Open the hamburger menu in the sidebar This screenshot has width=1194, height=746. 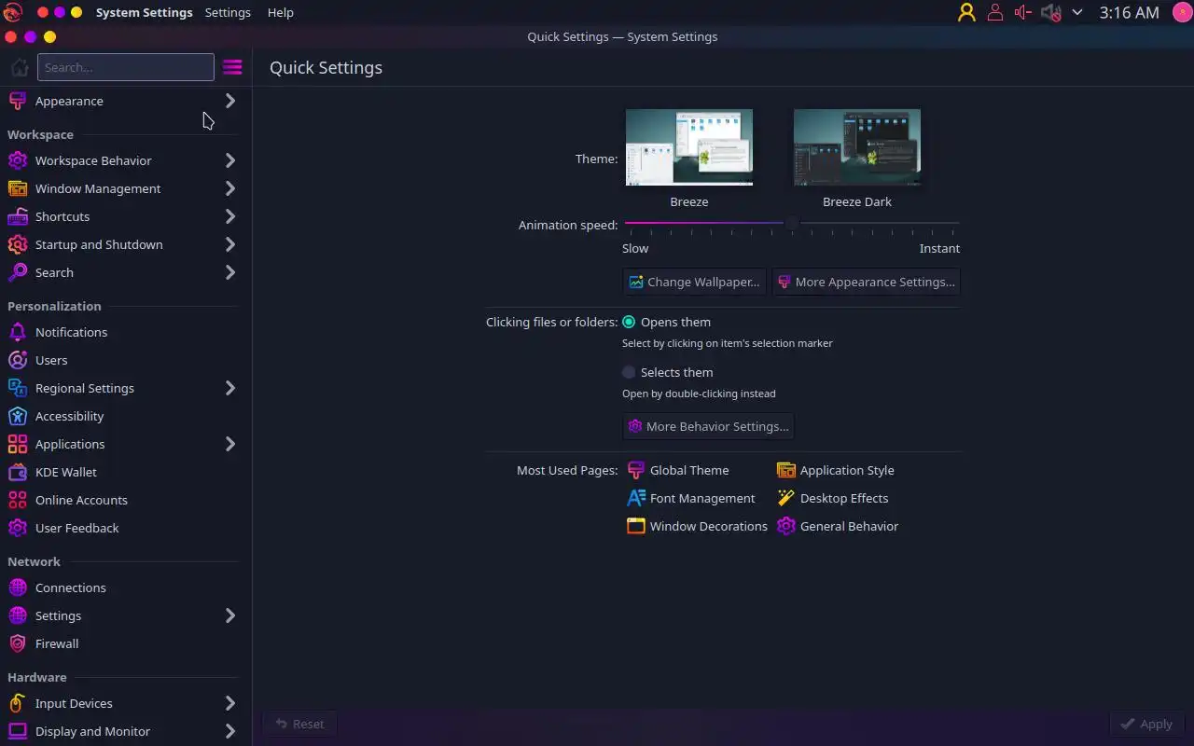(232, 67)
